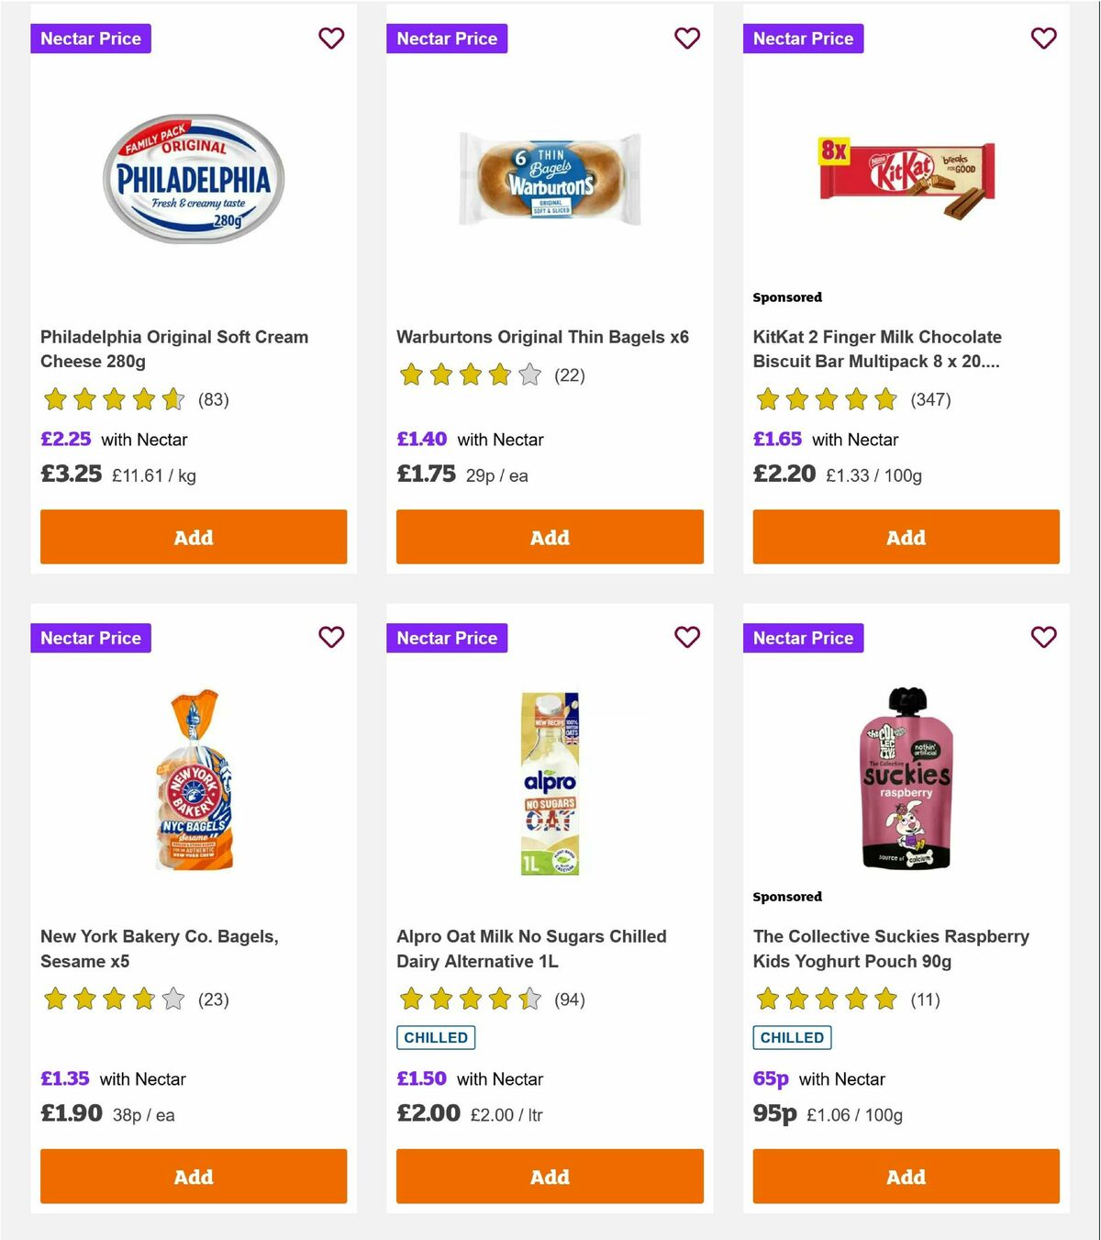1101x1240 pixels.
Task: Click the CHILLED tag on Alpro Oat Milk
Action: [436, 1037]
